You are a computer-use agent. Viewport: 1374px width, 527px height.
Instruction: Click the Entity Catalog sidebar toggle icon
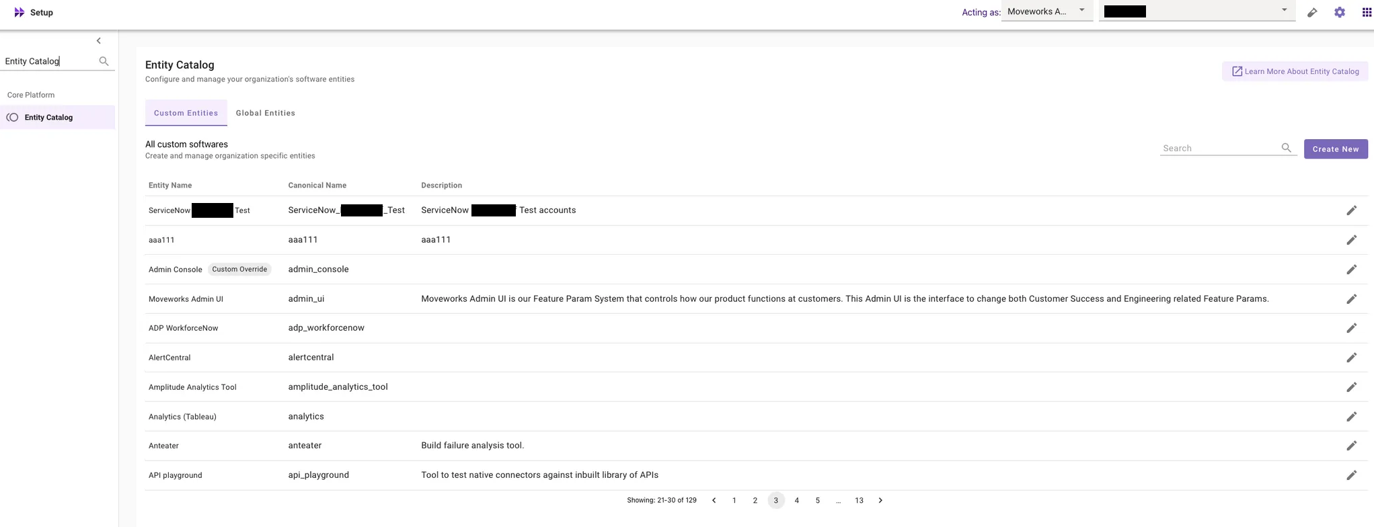(13, 117)
